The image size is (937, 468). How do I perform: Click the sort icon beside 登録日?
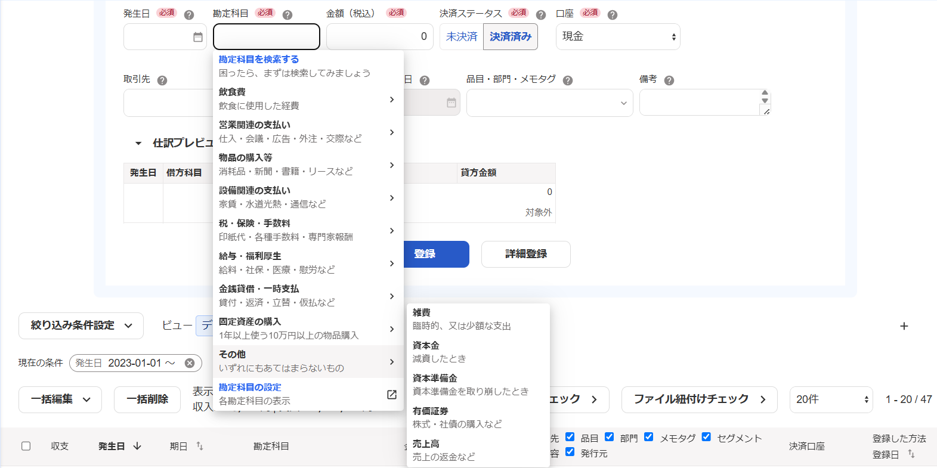pos(911,454)
